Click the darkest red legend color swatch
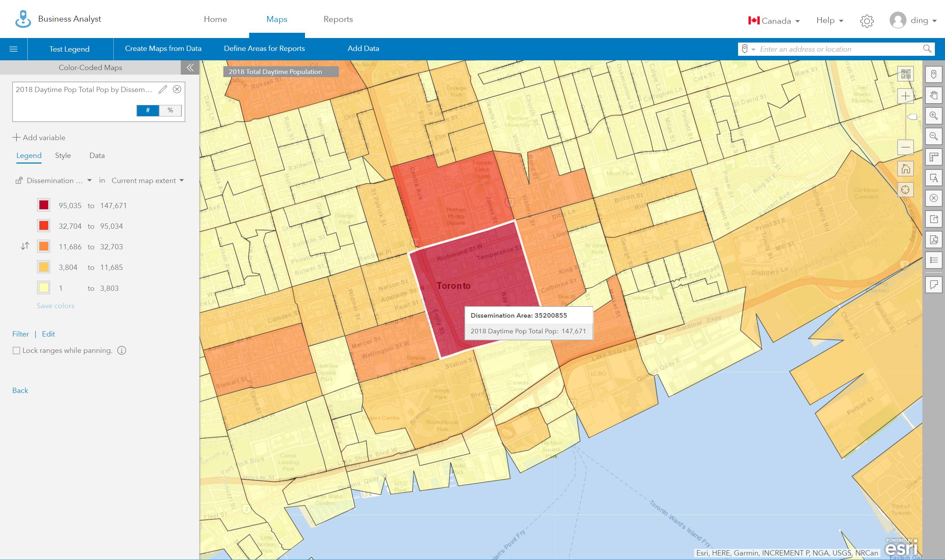The width and height of the screenshot is (945, 560). tap(44, 205)
